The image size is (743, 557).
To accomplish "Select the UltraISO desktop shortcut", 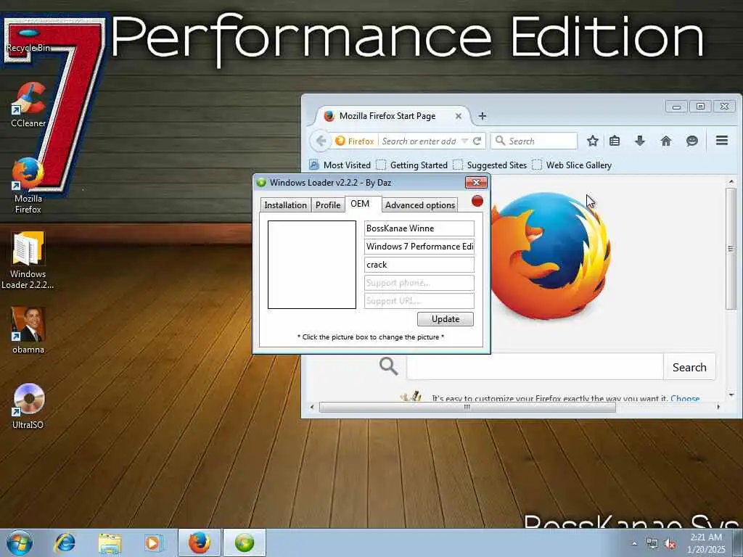I will [28, 406].
